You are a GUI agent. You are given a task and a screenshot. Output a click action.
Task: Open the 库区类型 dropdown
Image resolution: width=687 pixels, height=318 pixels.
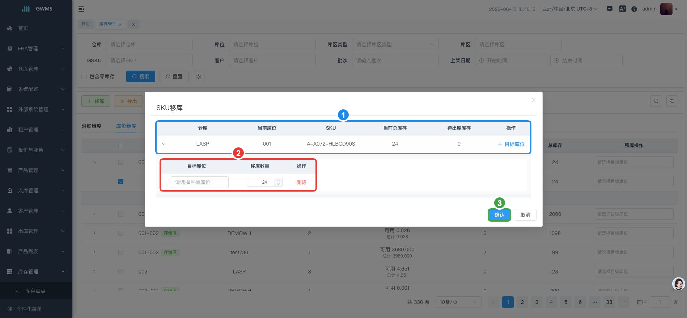point(395,45)
